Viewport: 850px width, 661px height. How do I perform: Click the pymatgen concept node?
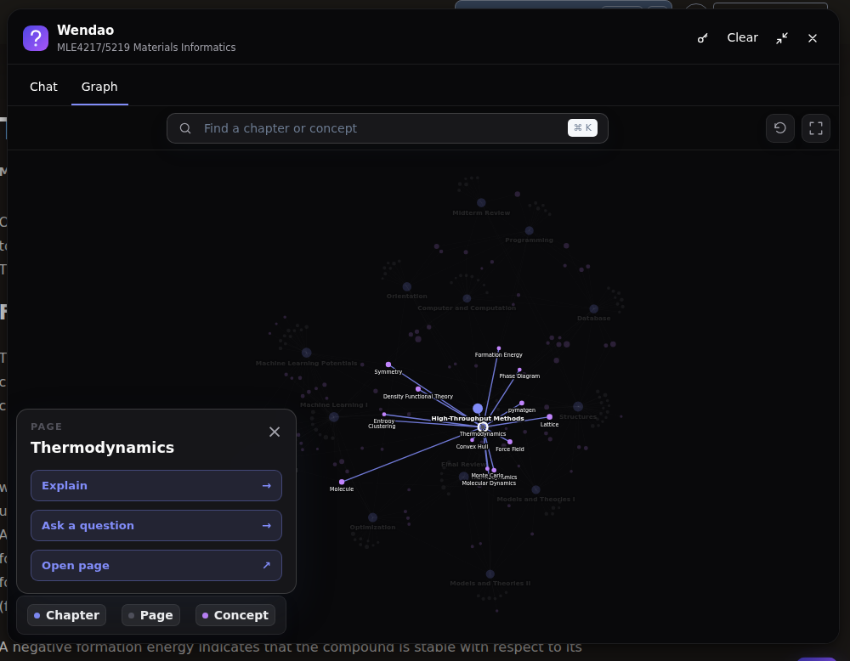[522, 403]
